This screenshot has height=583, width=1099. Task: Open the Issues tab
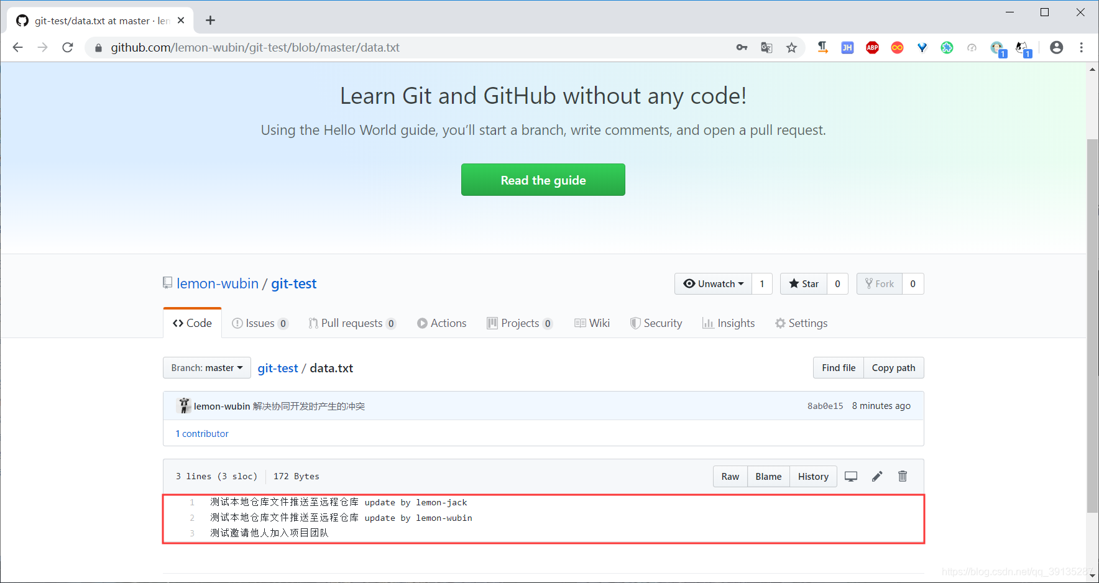(x=260, y=323)
